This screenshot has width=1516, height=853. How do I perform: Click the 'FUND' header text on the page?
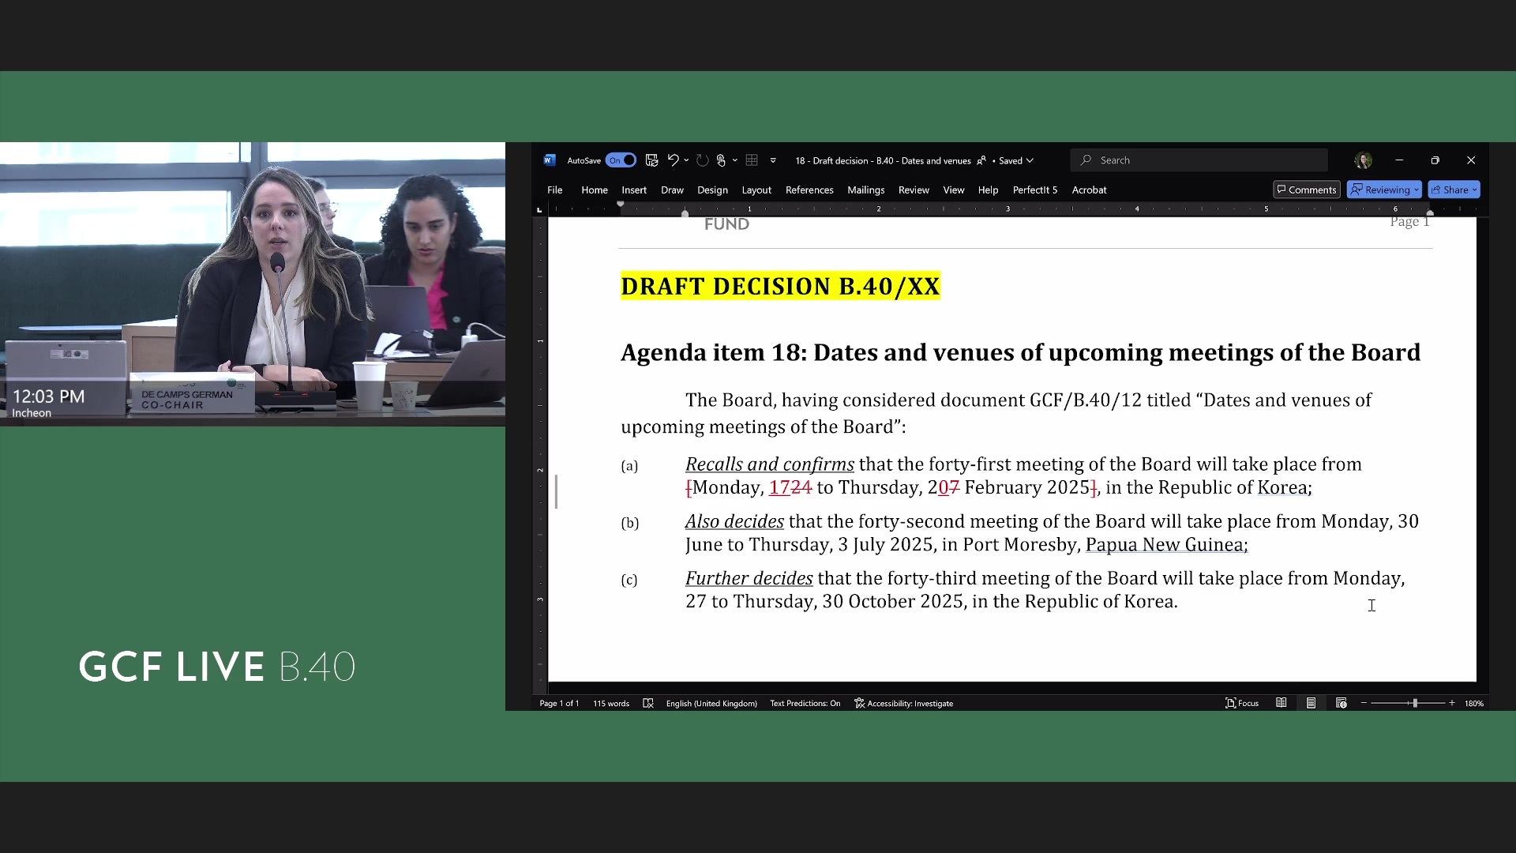coord(726,224)
